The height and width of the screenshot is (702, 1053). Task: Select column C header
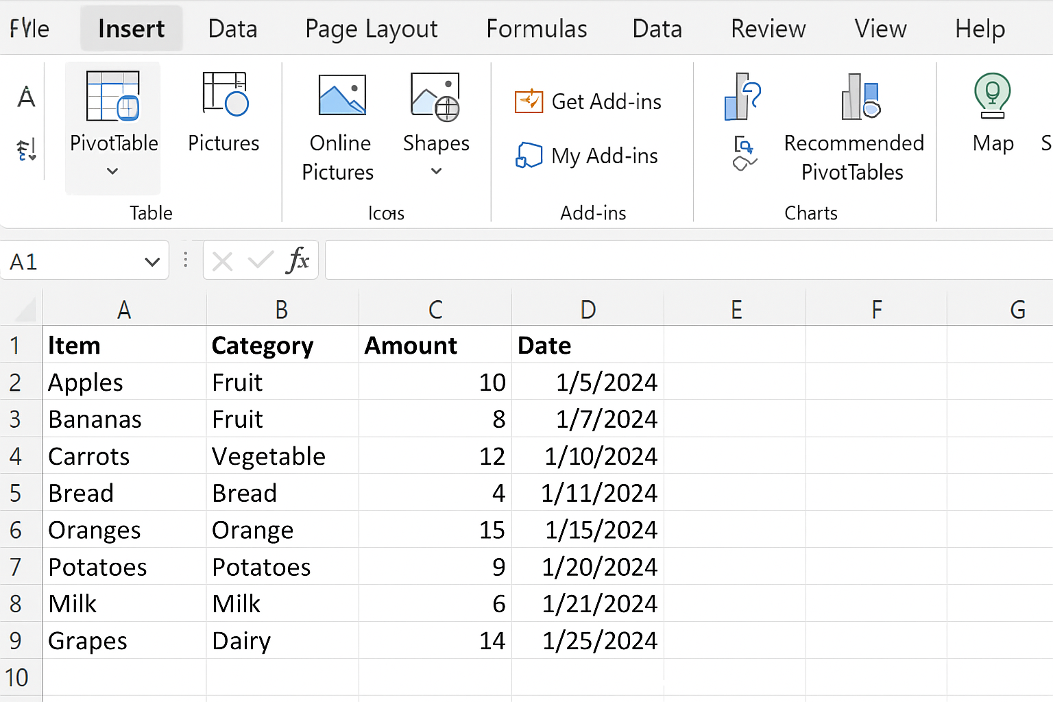435,309
